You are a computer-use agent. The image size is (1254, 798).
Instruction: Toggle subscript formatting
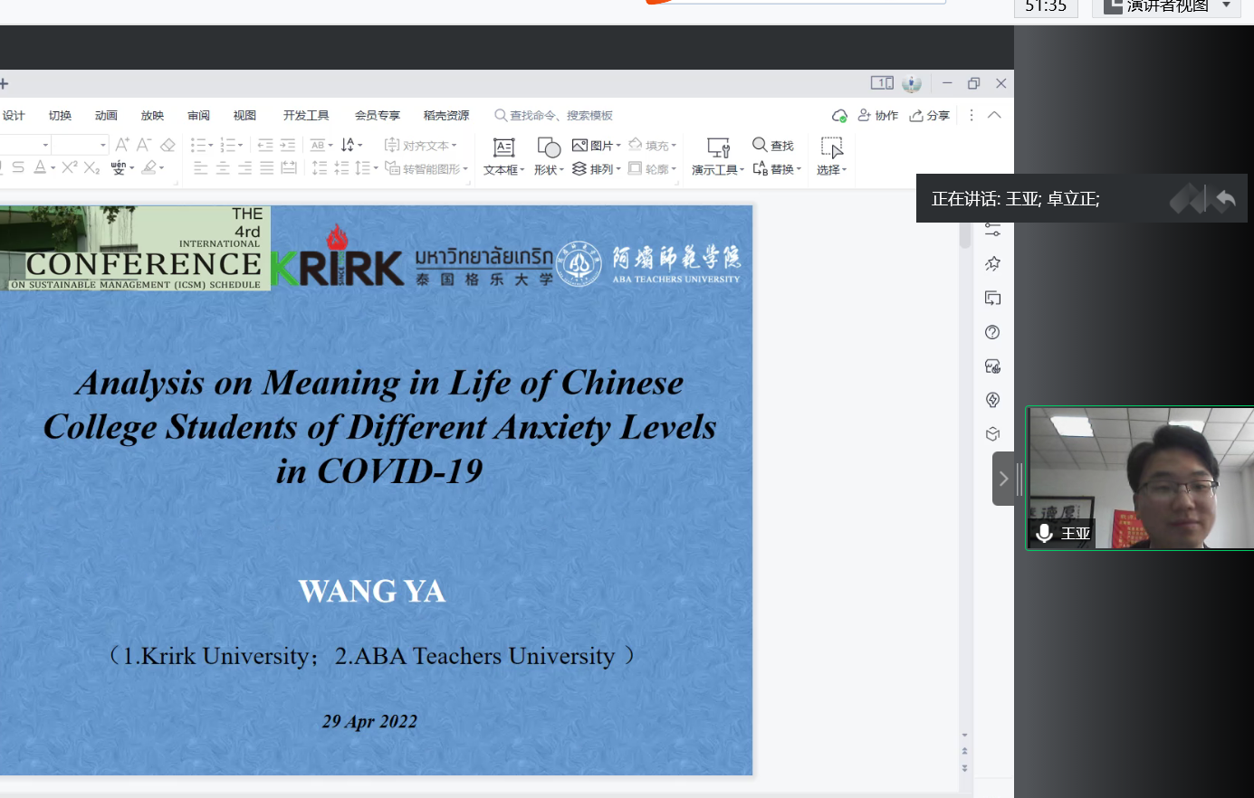click(x=91, y=167)
